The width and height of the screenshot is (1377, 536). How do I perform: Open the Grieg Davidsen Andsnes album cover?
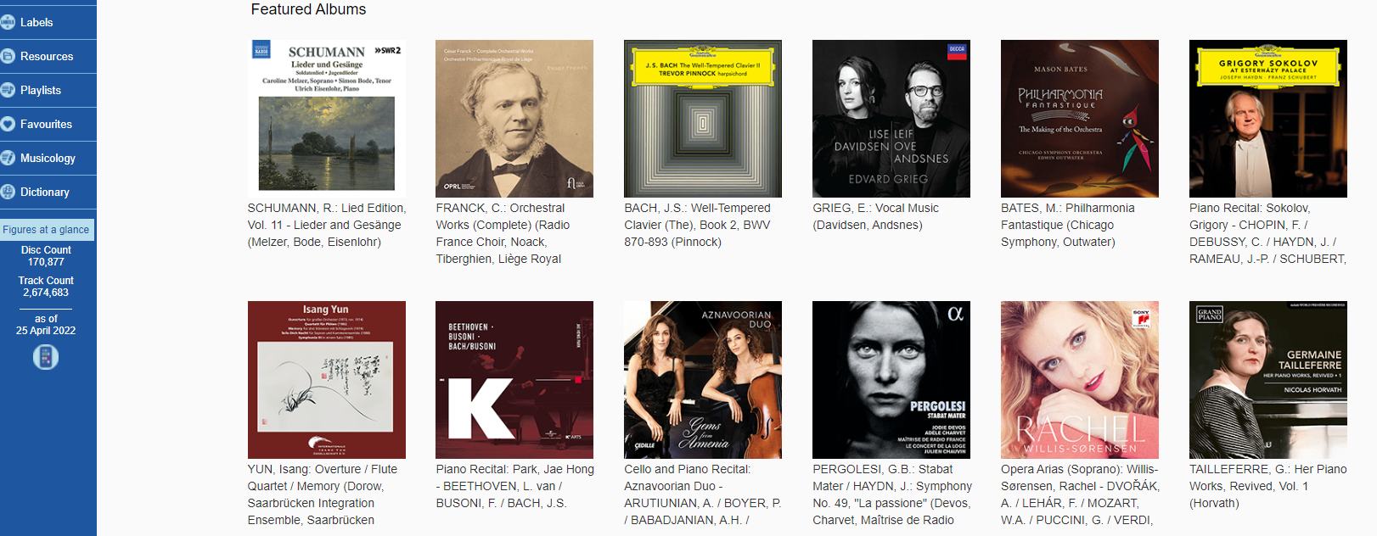(x=891, y=119)
